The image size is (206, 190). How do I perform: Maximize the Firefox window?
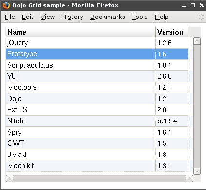coord(193,5)
